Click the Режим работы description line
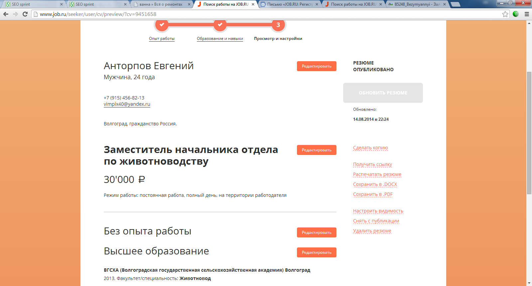 click(x=195, y=195)
